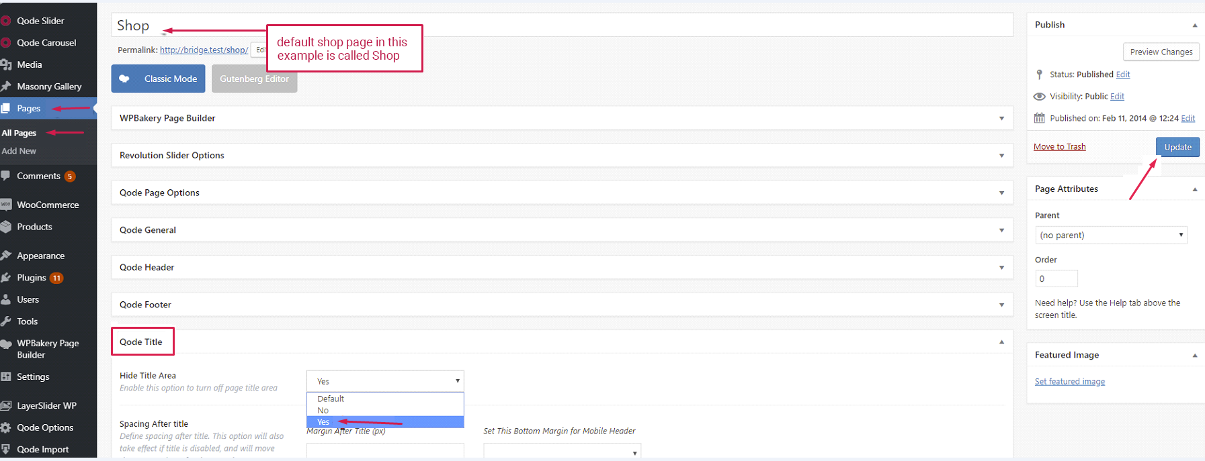Open Tools wrench icon in sidebar
Image resolution: width=1205 pixels, height=461 pixels.
pyautogui.click(x=5, y=321)
